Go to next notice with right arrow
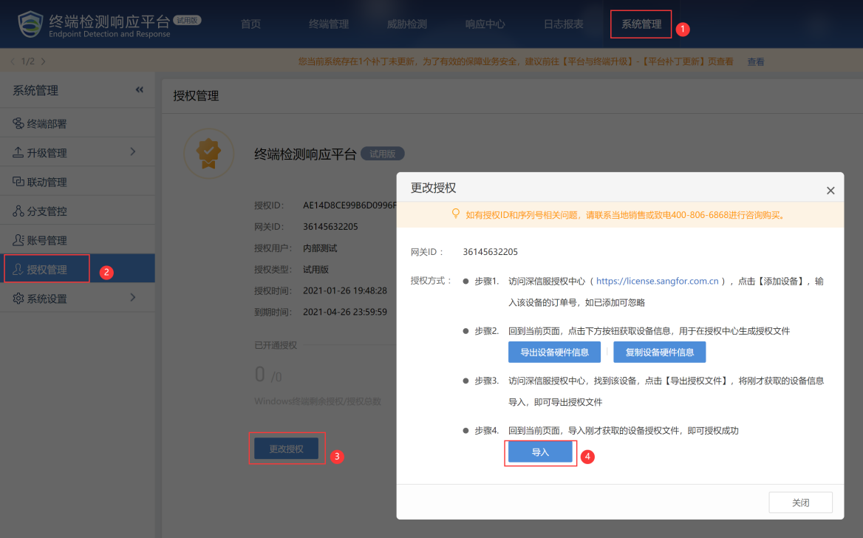Viewport: 863px width, 538px height. pos(44,61)
